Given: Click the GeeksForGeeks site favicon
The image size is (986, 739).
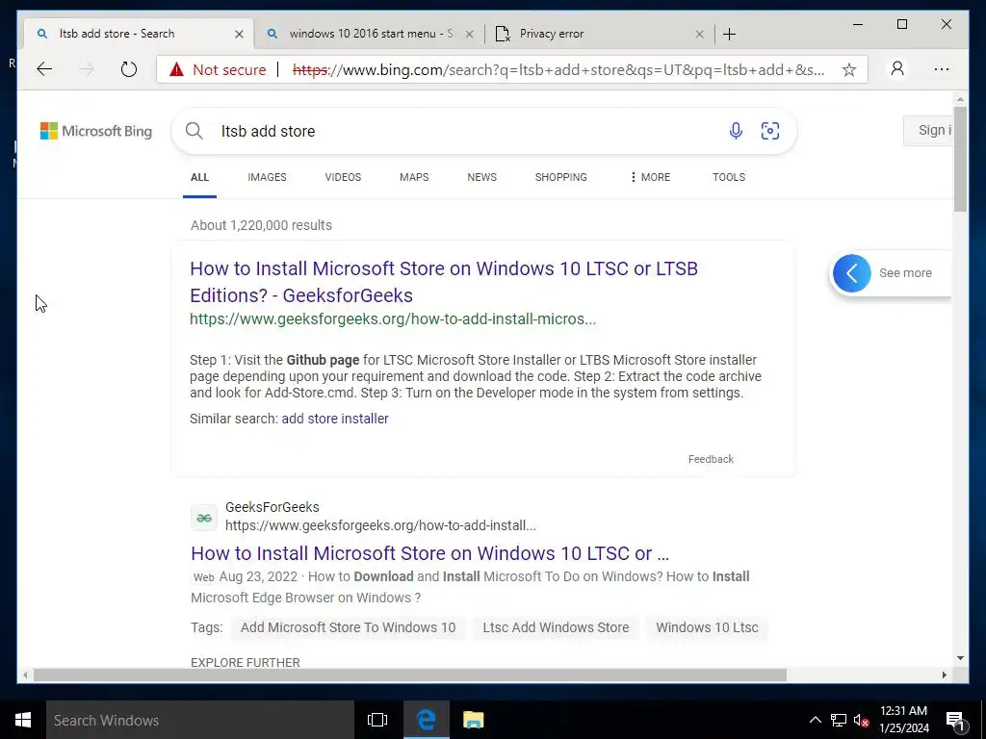Looking at the screenshot, I should (204, 518).
